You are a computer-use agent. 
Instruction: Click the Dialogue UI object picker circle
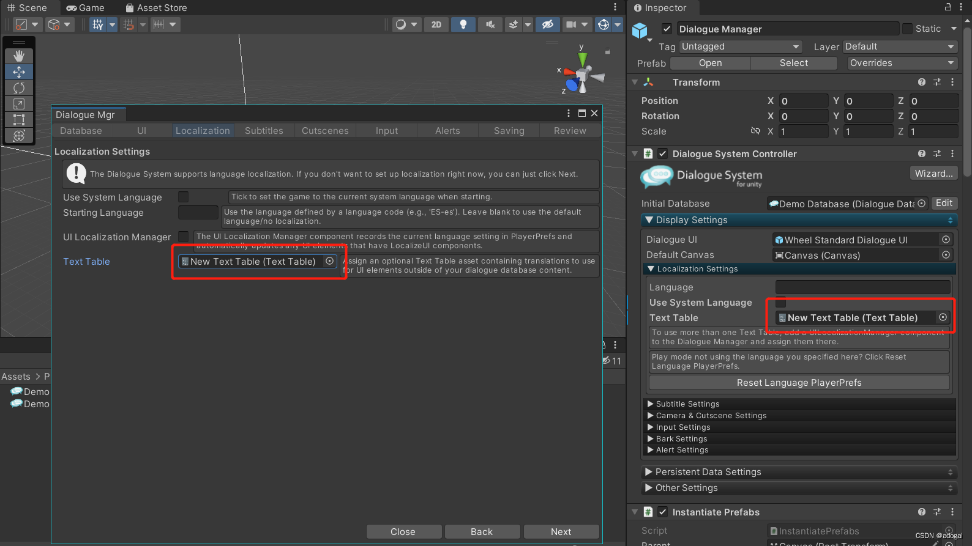(946, 240)
